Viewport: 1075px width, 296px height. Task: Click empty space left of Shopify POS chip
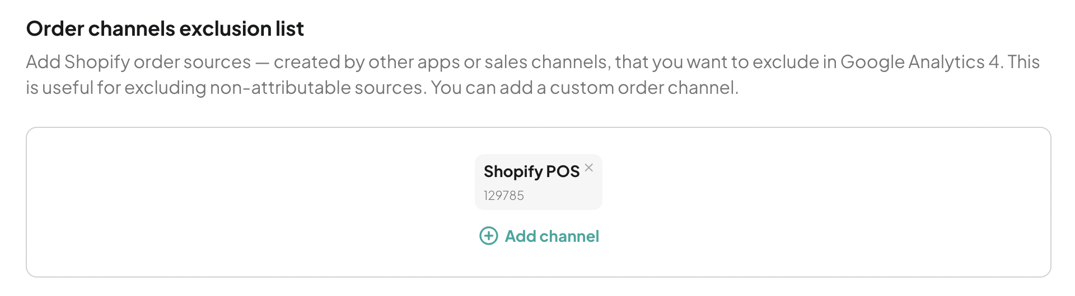[252, 182]
